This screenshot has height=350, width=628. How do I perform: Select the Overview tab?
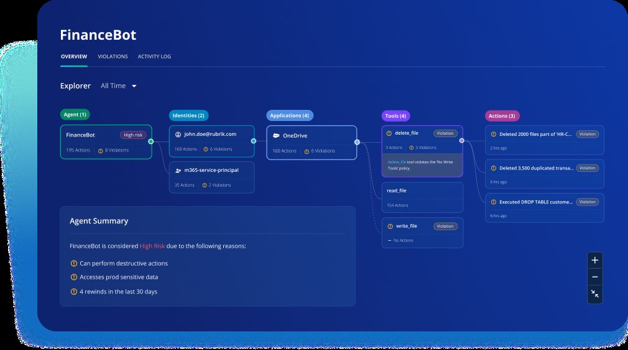point(73,56)
